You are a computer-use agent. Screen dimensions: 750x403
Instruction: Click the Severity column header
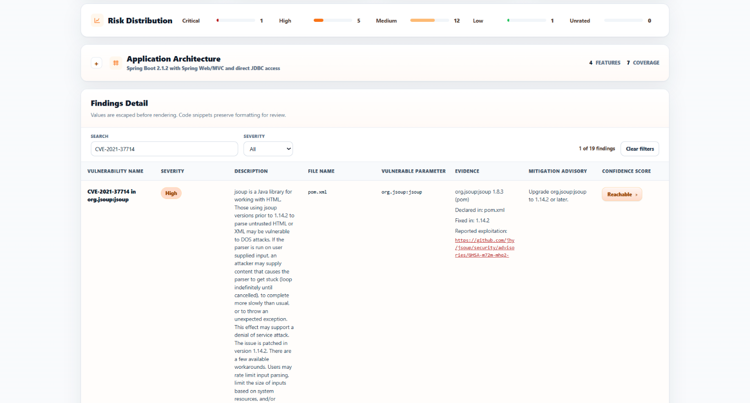(x=172, y=171)
